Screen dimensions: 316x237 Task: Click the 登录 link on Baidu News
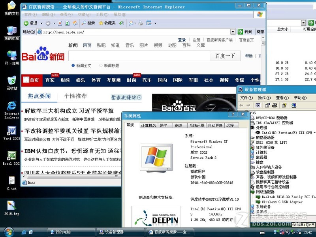click(182, 40)
